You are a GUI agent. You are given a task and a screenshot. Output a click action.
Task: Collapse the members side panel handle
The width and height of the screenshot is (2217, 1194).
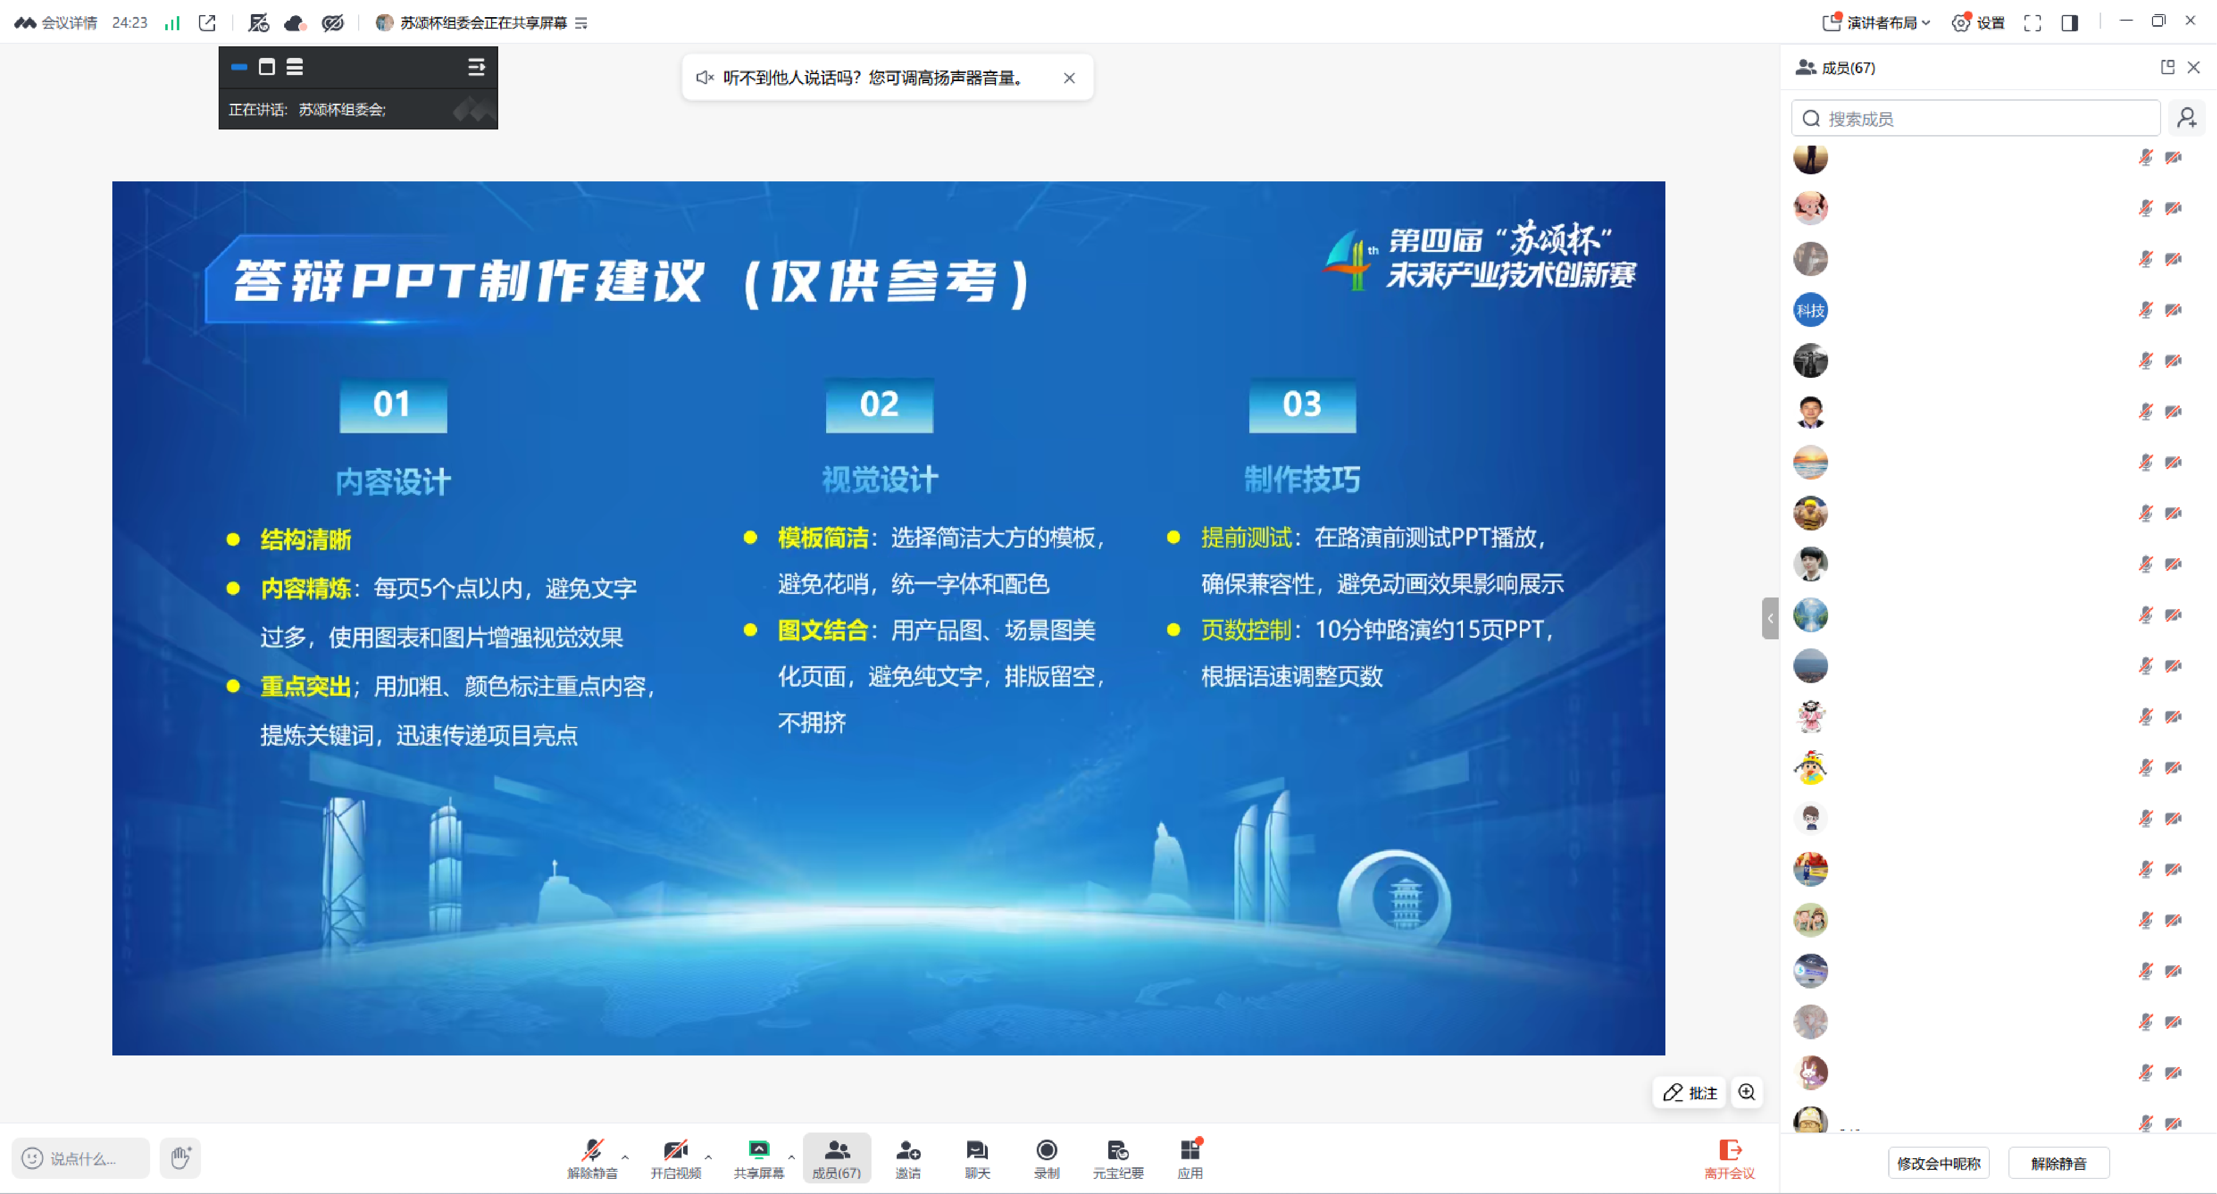1770,618
